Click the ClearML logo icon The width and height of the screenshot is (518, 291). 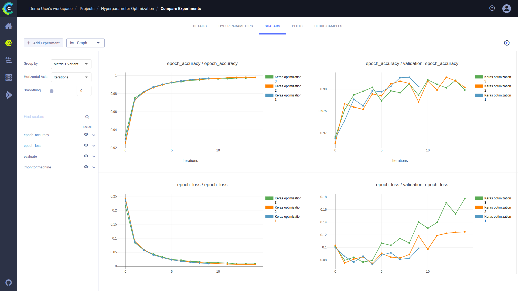8,9
